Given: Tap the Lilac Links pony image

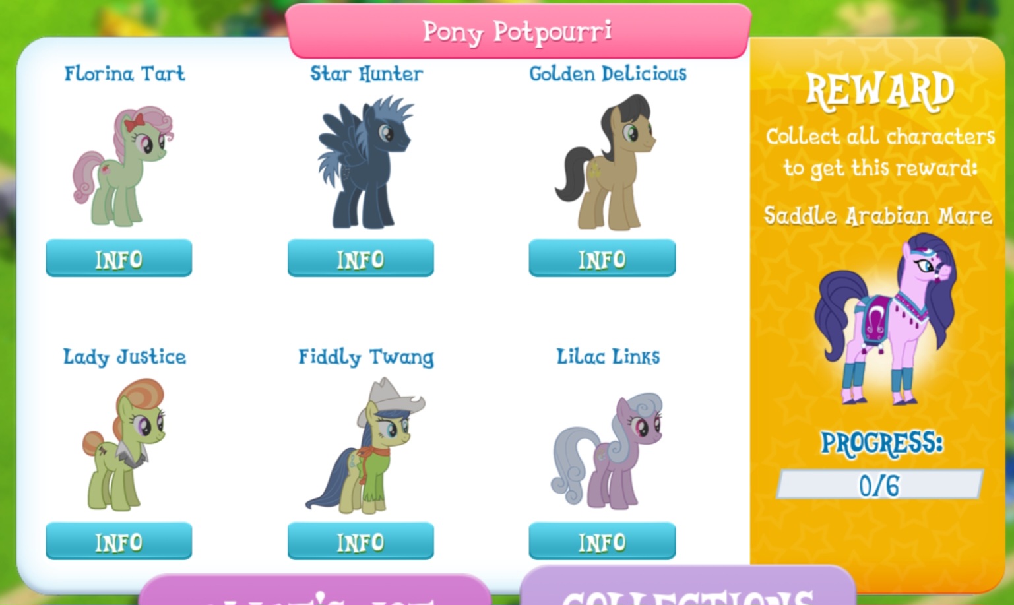Looking at the screenshot, I should [x=607, y=451].
